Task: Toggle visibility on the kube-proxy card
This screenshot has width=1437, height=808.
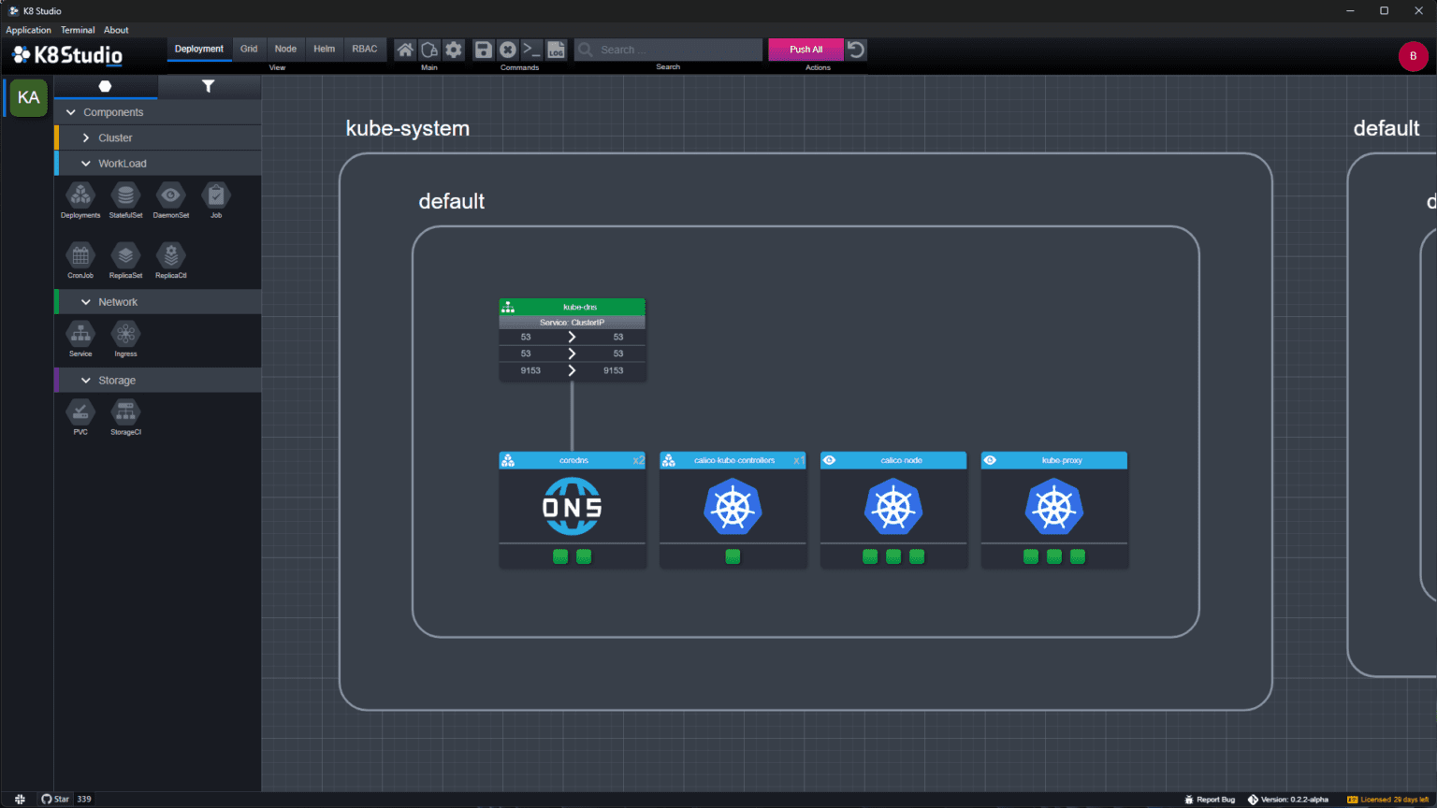Action: 991,459
